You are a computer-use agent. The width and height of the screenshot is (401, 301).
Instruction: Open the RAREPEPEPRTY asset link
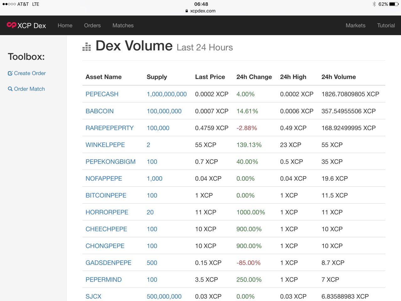point(110,128)
